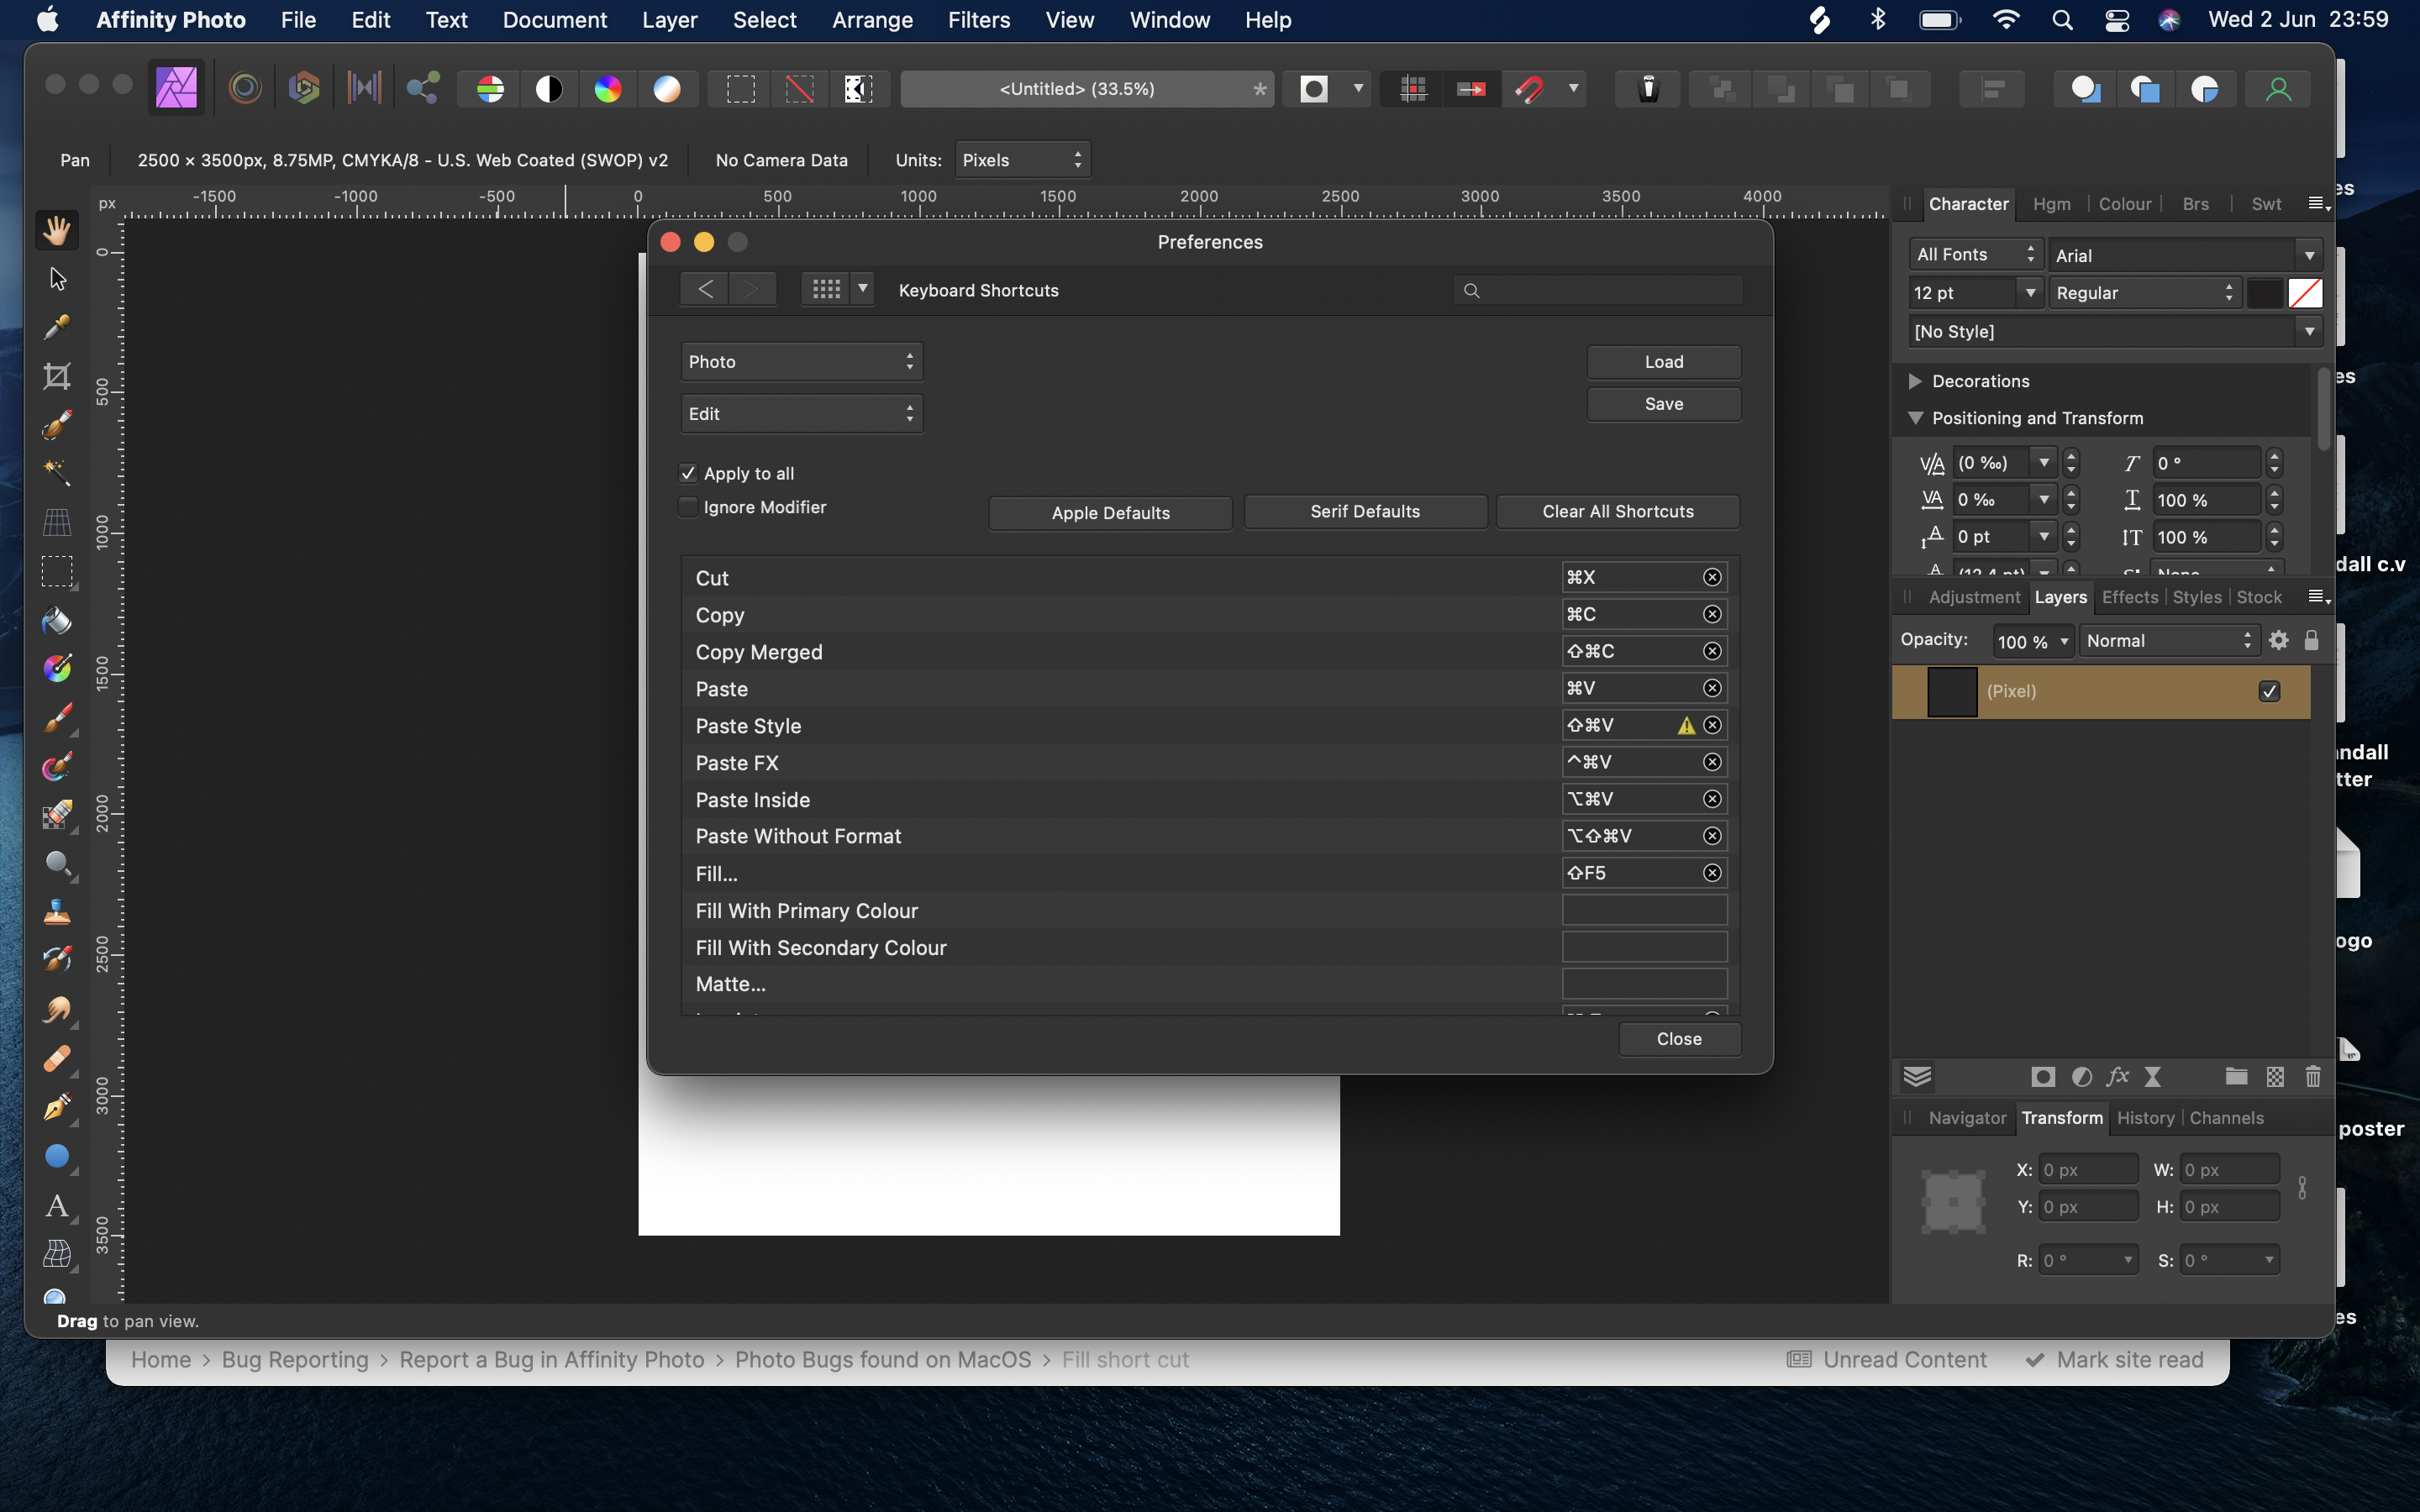Click Clear All Shortcuts button
The height and width of the screenshot is (1512, 2420).
coord(1617,511)
